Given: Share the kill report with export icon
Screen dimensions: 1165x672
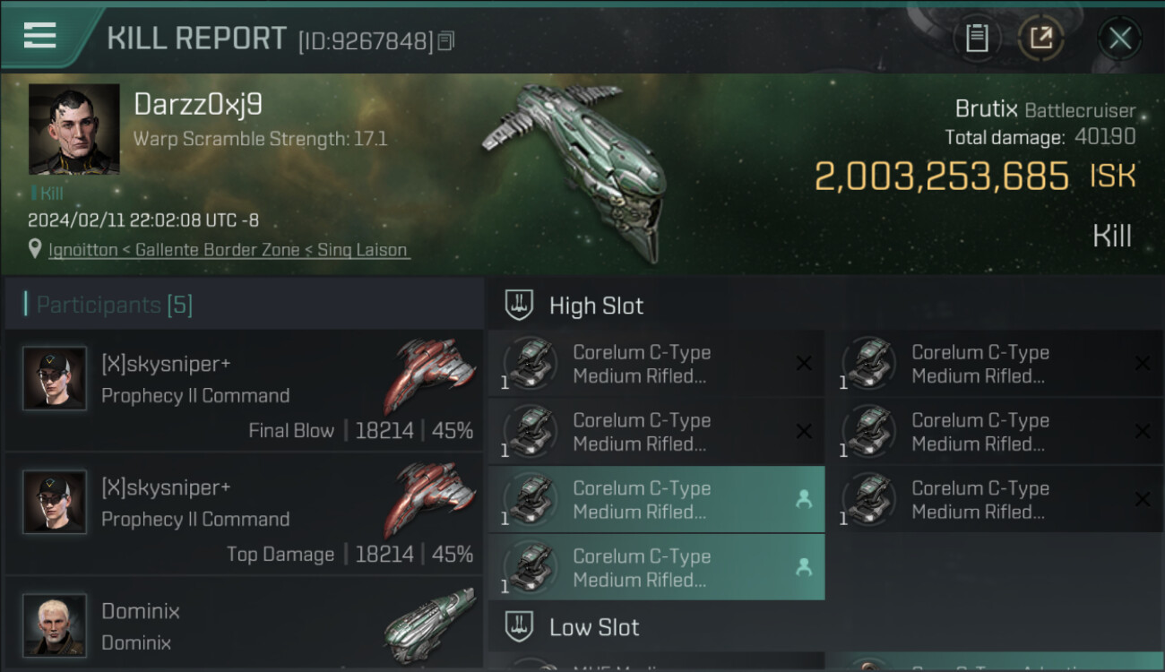Looking at the screenshot, I should pyautogui.click(x=1041, y=39).
